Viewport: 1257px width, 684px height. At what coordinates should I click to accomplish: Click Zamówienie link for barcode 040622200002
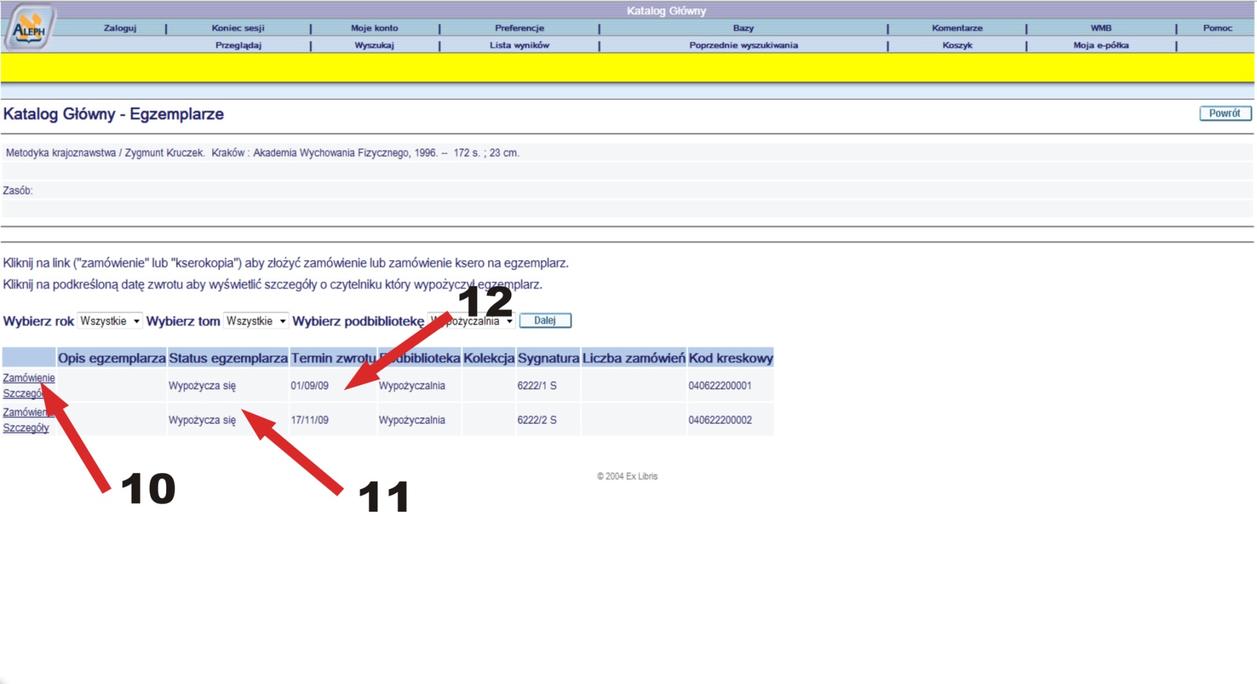click(x=29, y=412)
